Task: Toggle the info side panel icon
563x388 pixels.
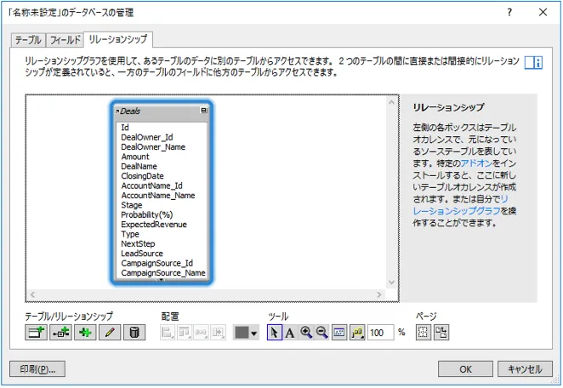Action: tap(533, 62)
